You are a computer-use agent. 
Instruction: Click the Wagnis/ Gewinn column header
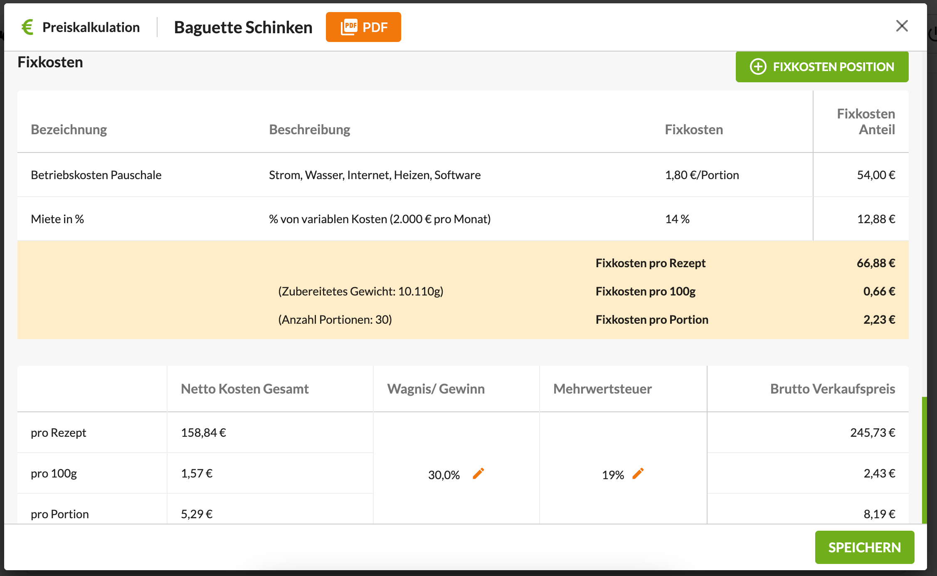tap(436, 389)
